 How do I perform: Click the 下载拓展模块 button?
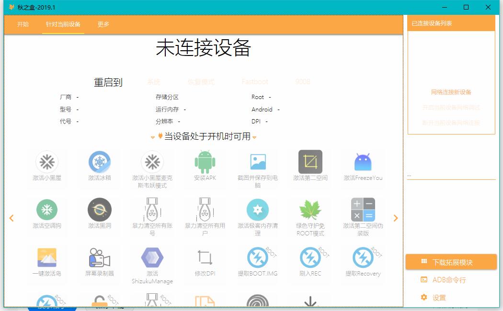click(x=451, y=262)
